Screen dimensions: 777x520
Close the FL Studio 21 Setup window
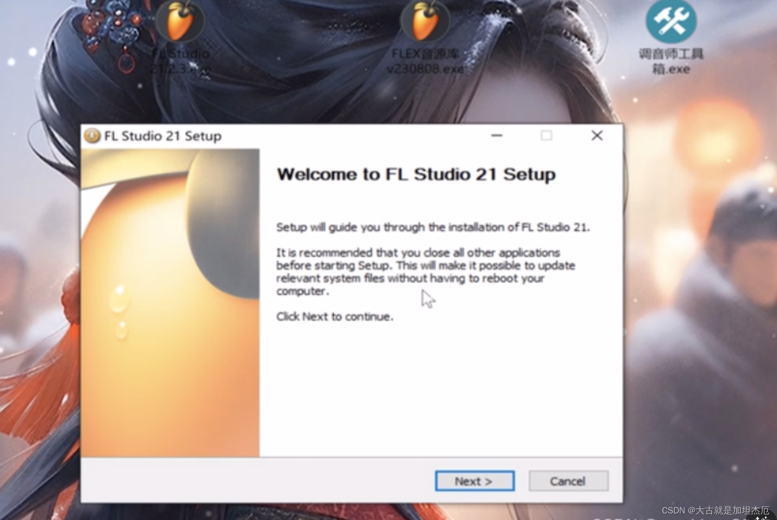point(597,136)
